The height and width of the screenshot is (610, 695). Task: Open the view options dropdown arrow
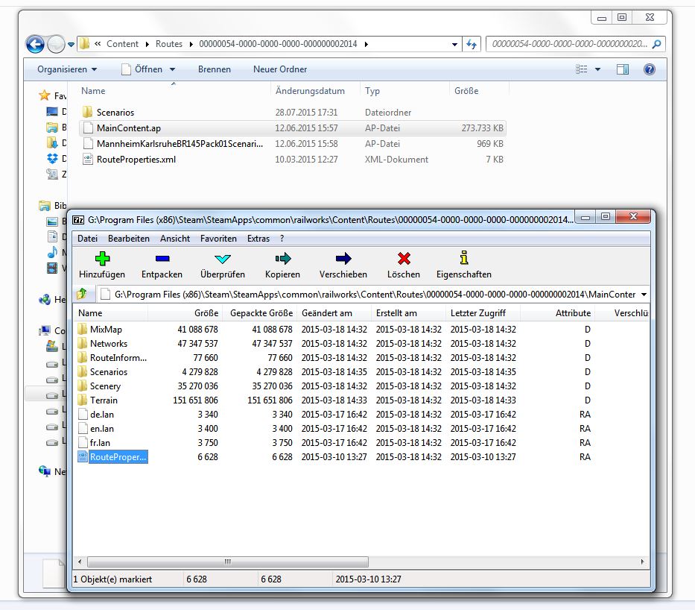(x=597, y=69)
